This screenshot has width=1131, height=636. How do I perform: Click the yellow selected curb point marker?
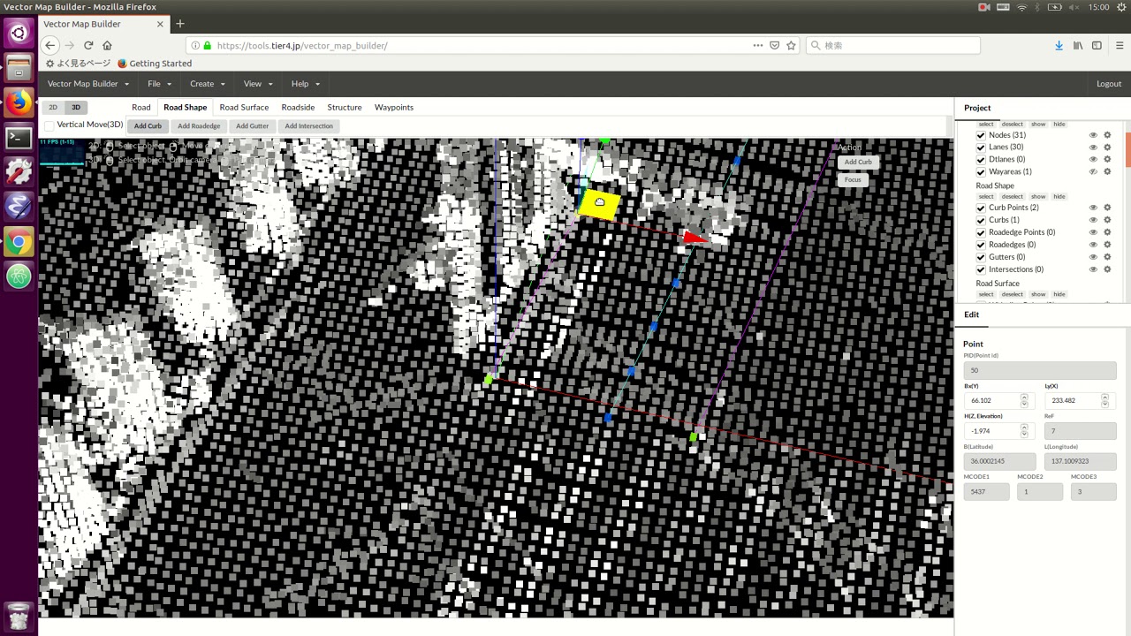(599, 203)
